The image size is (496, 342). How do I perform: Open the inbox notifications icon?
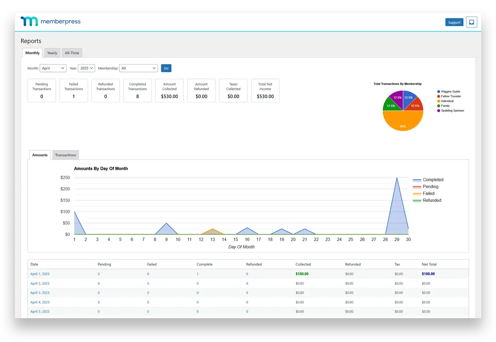pos(472,22)
